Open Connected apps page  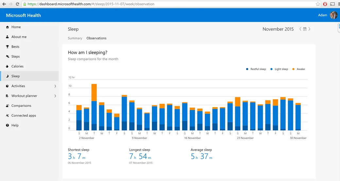tap(29, 115)
